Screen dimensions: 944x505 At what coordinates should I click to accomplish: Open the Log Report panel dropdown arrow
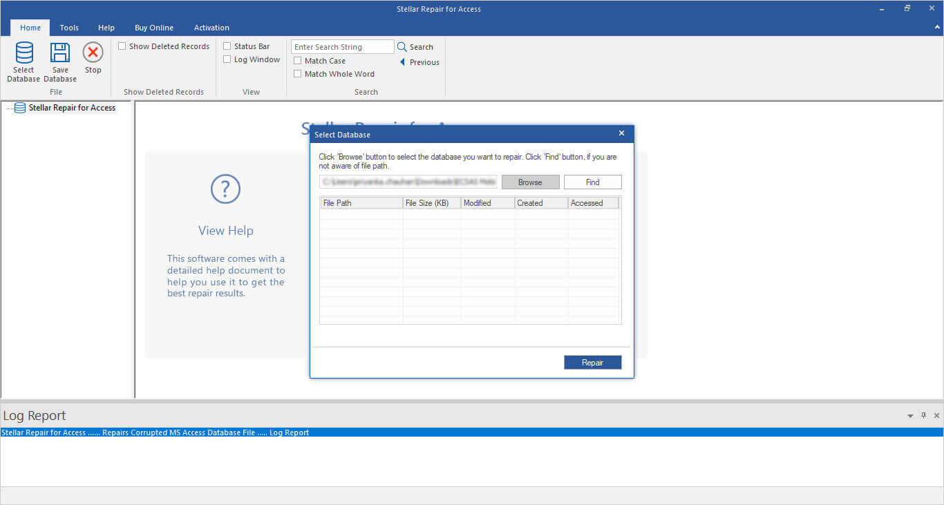coord(910,416)
